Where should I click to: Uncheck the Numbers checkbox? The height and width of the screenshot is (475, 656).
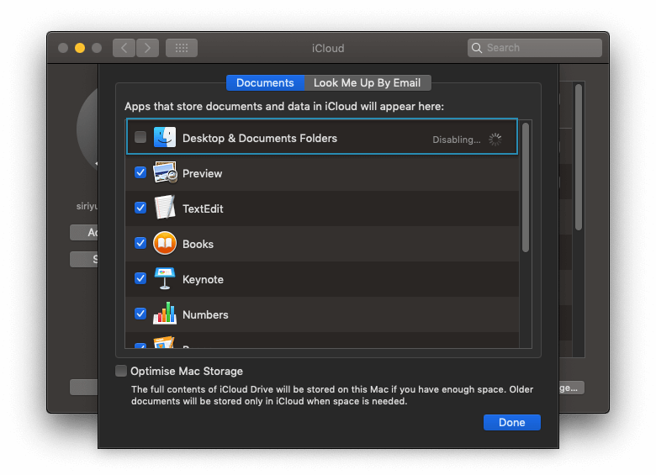point(140,314)
